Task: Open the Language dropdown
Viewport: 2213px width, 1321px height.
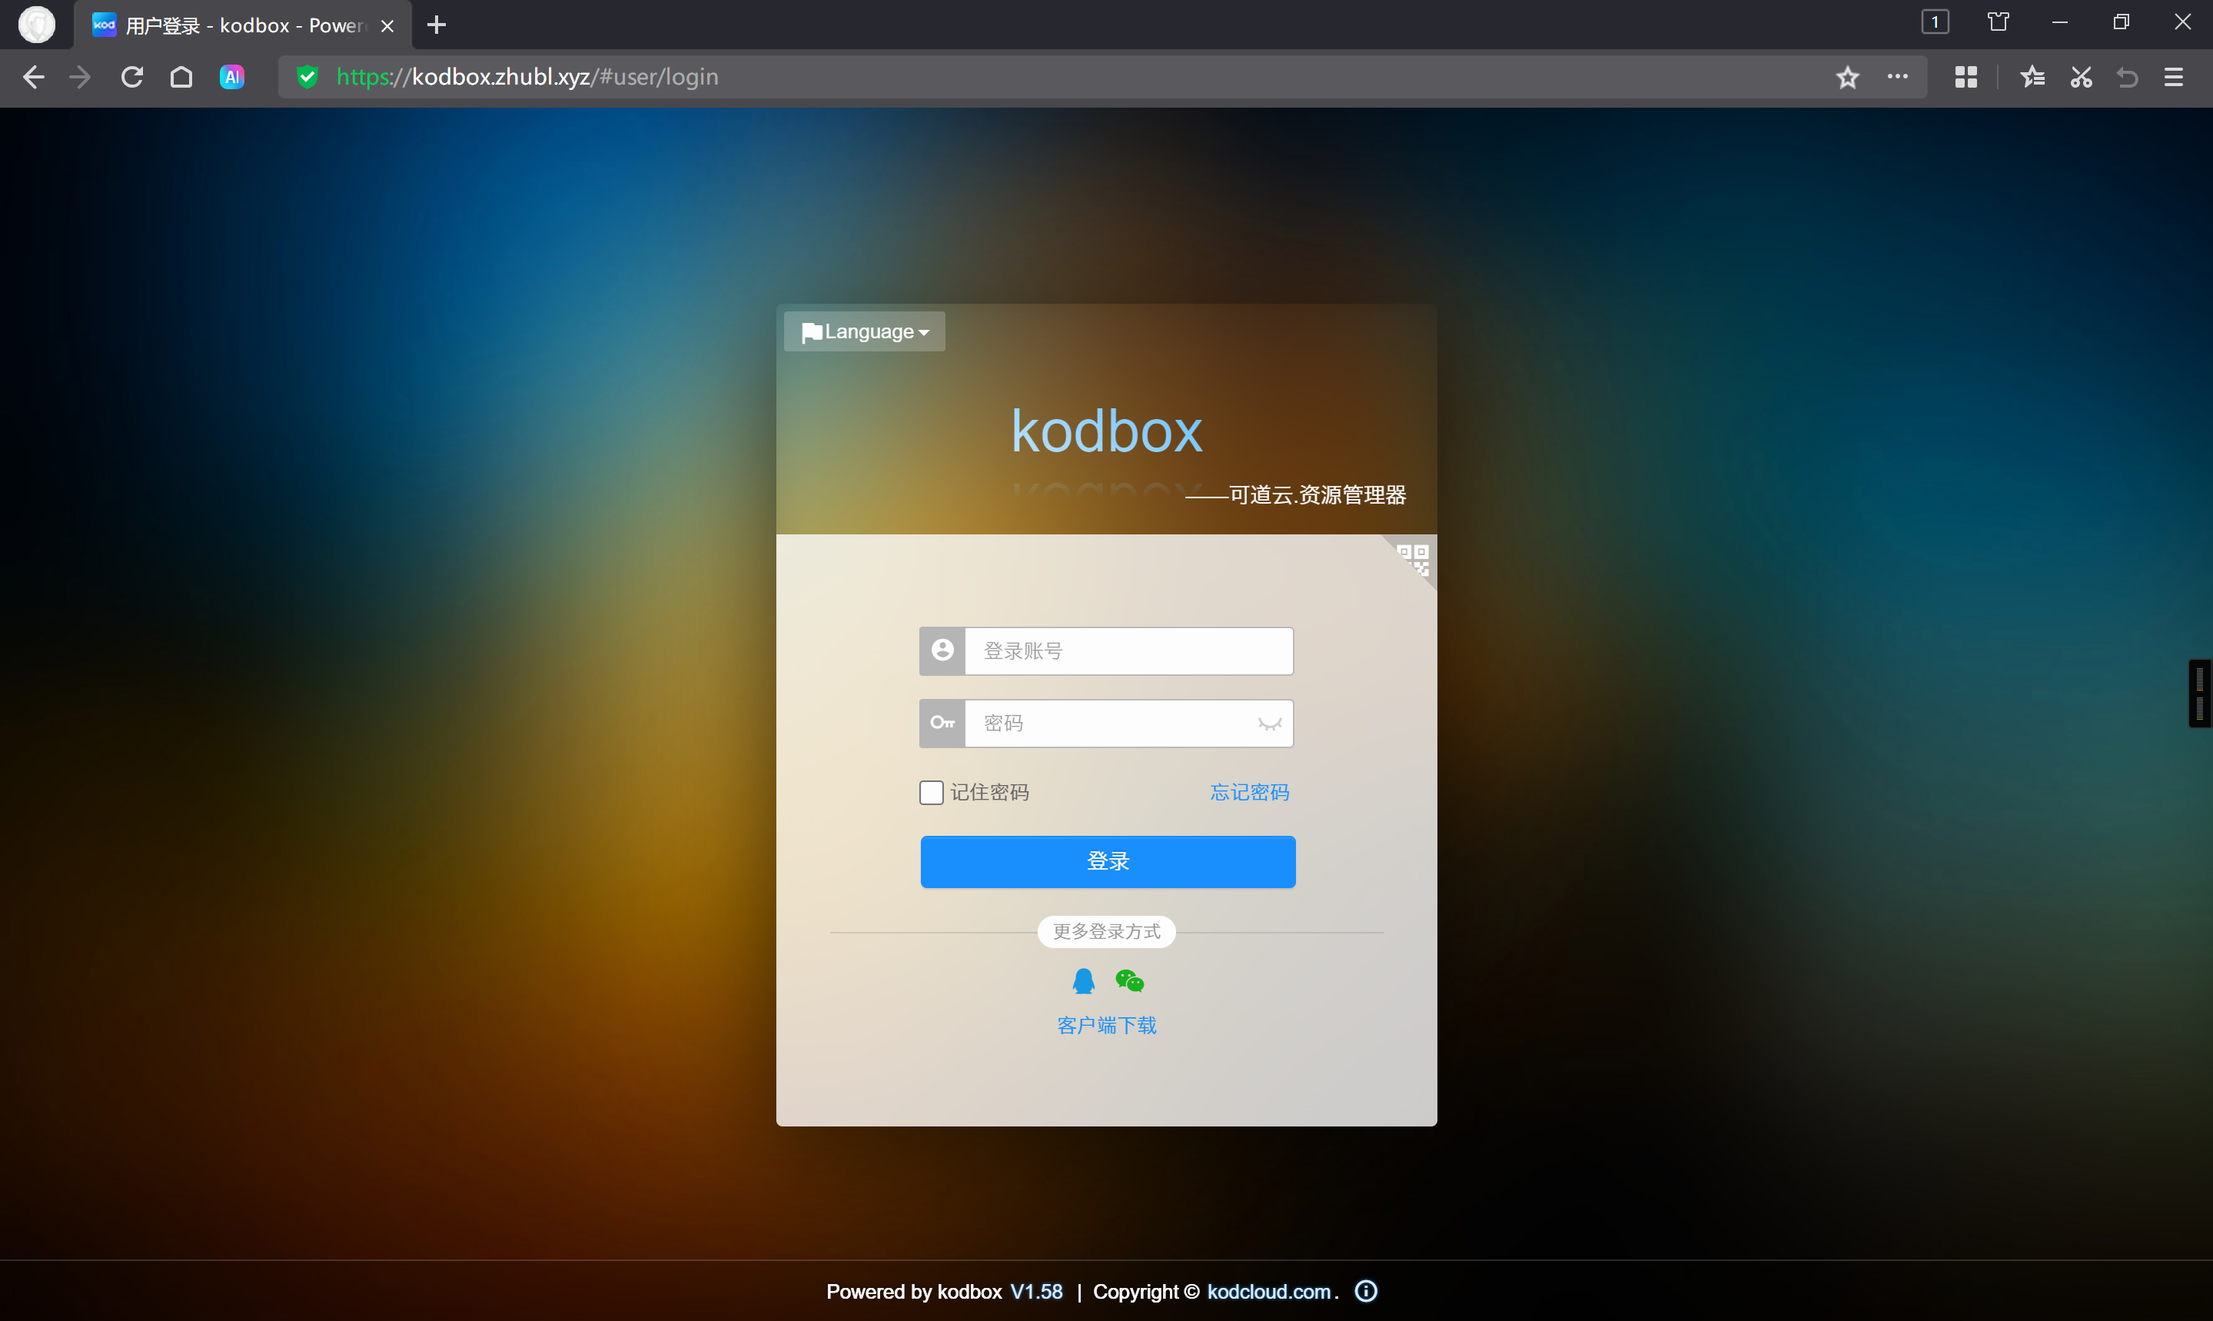Action: [x=863, y=331]
